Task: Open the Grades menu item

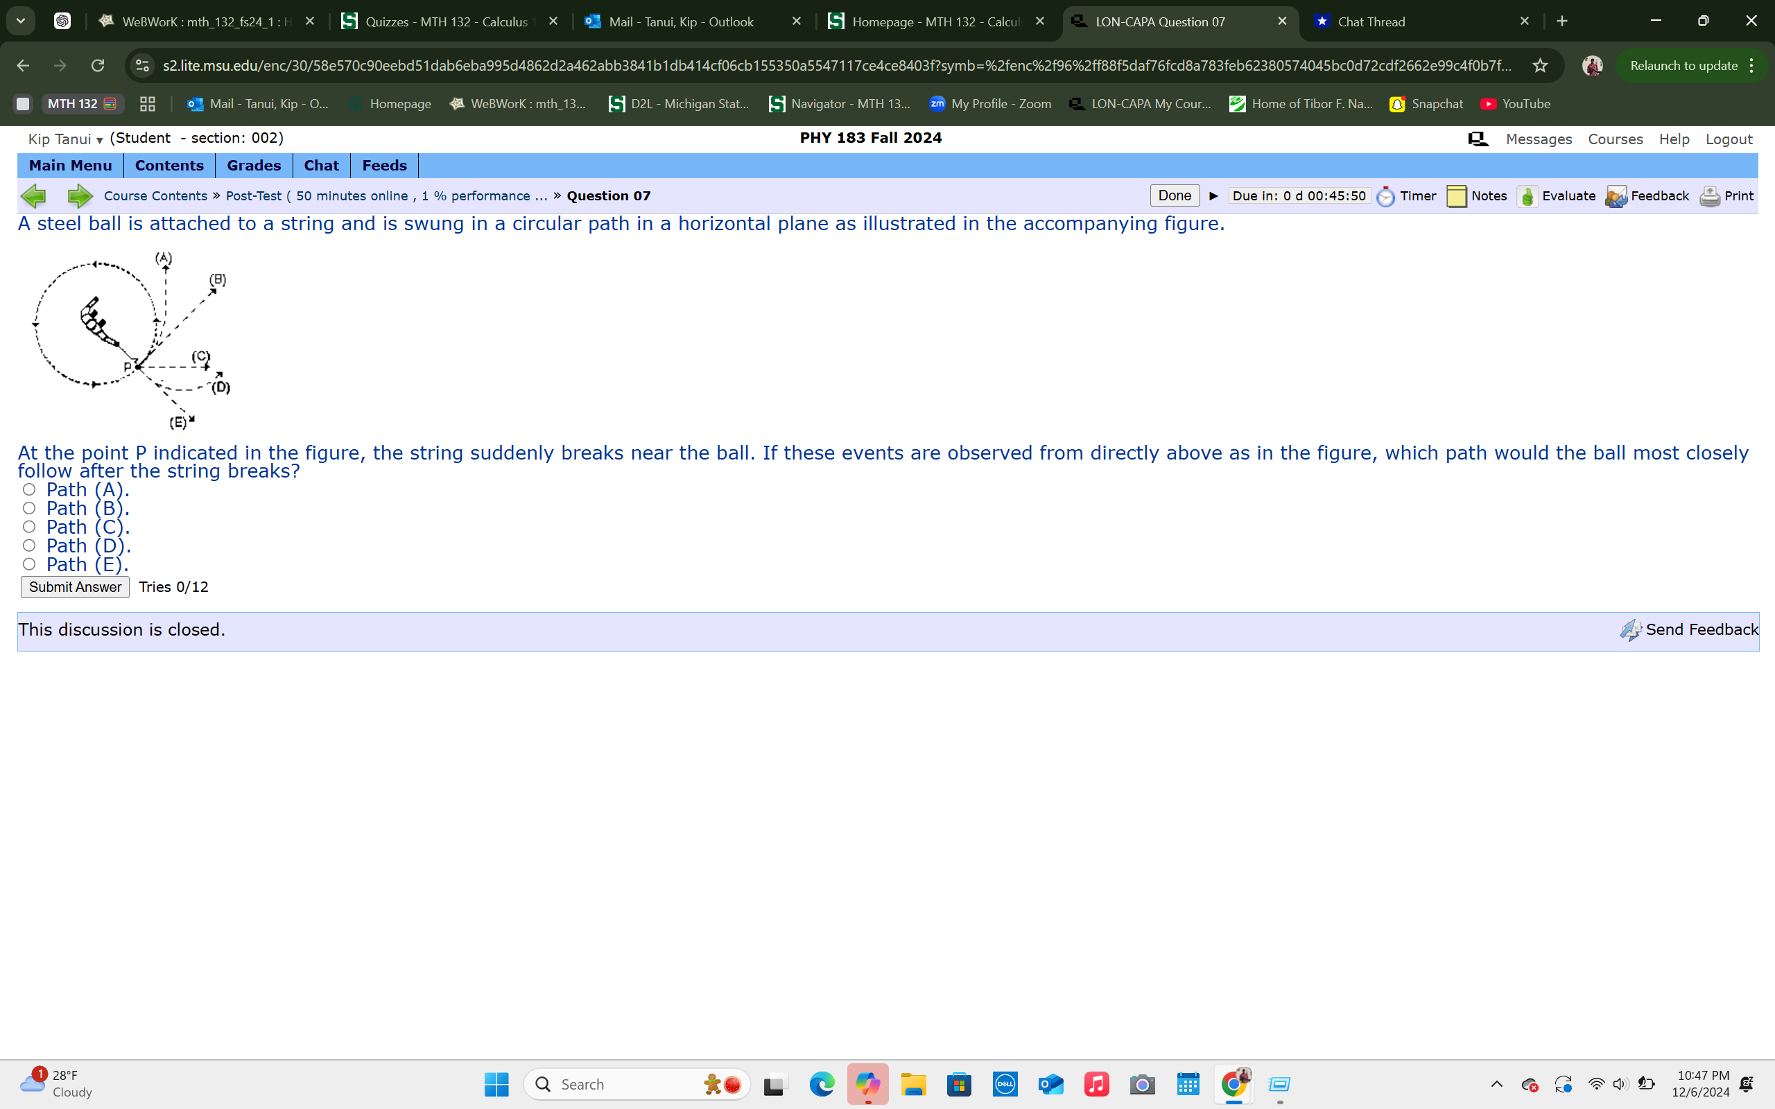Action: pyautogui.click(x=253, y=165)
